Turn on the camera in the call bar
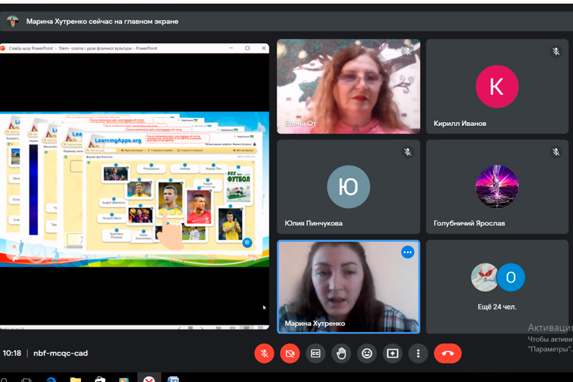Screen dimensions: 573x382 click(290, 353)
